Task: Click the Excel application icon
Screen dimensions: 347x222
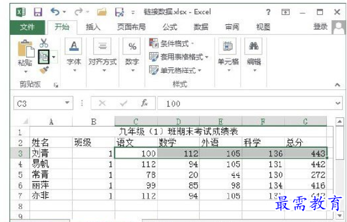Action: [x=21, y=12]
